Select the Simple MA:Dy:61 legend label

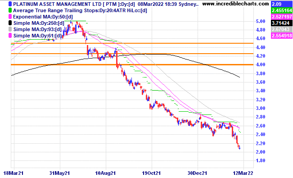pos(37,36)
